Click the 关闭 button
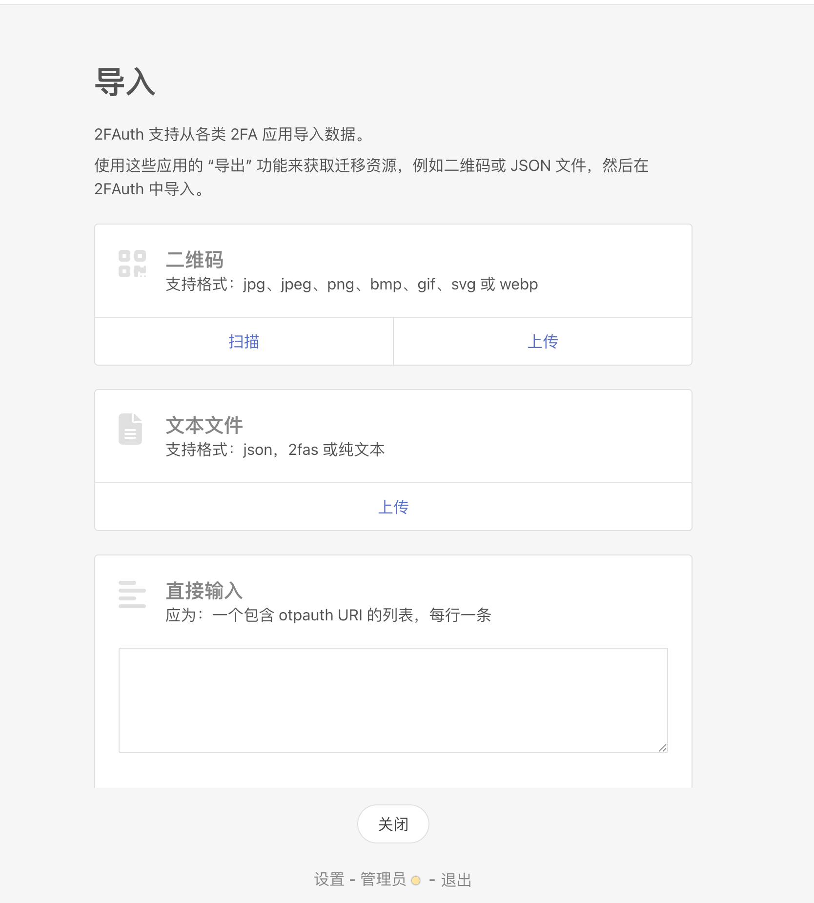The height and width of the screenshot is (903, 814). (x=393, y=824)
